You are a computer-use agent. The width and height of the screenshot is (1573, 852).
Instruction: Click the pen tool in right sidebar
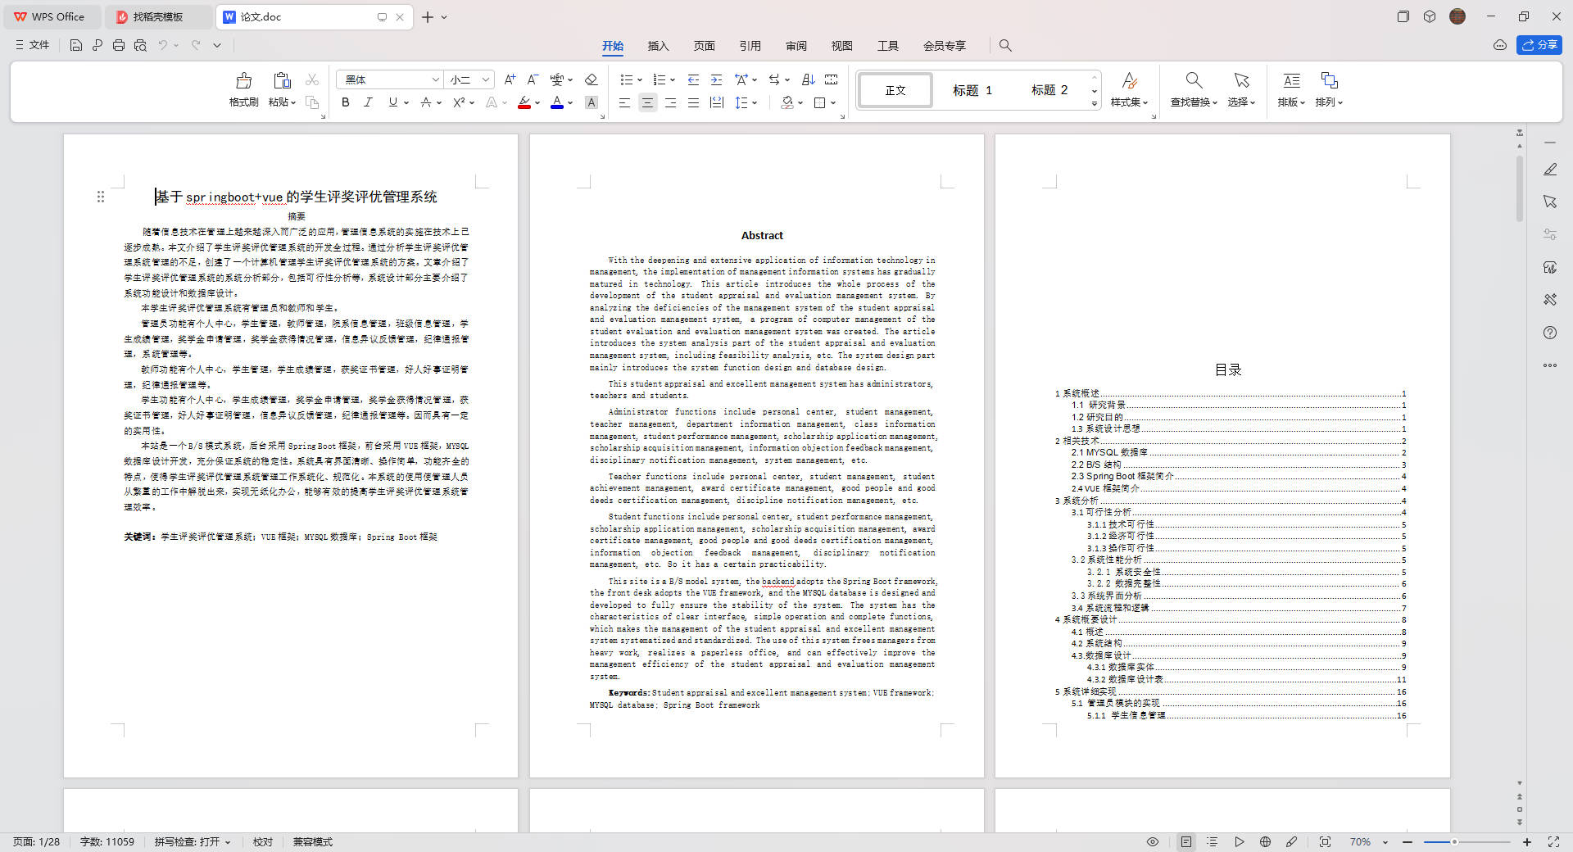tap(1550, 169)
